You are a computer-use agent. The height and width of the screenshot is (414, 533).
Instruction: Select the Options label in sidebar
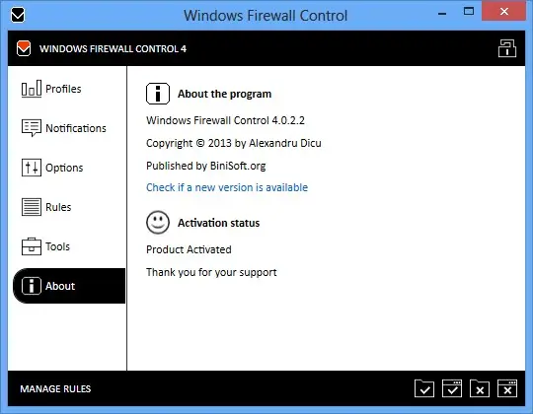tap(64, 168)
